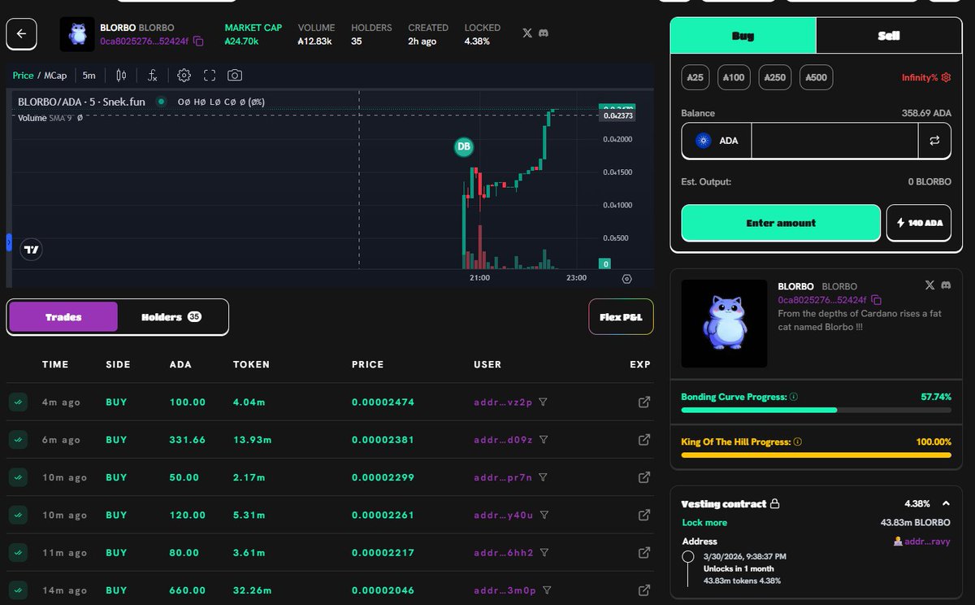This screenshot has height=605, width=975.
Task: Choose the ₳25 preset amount
Action: [x=694, y=78]
